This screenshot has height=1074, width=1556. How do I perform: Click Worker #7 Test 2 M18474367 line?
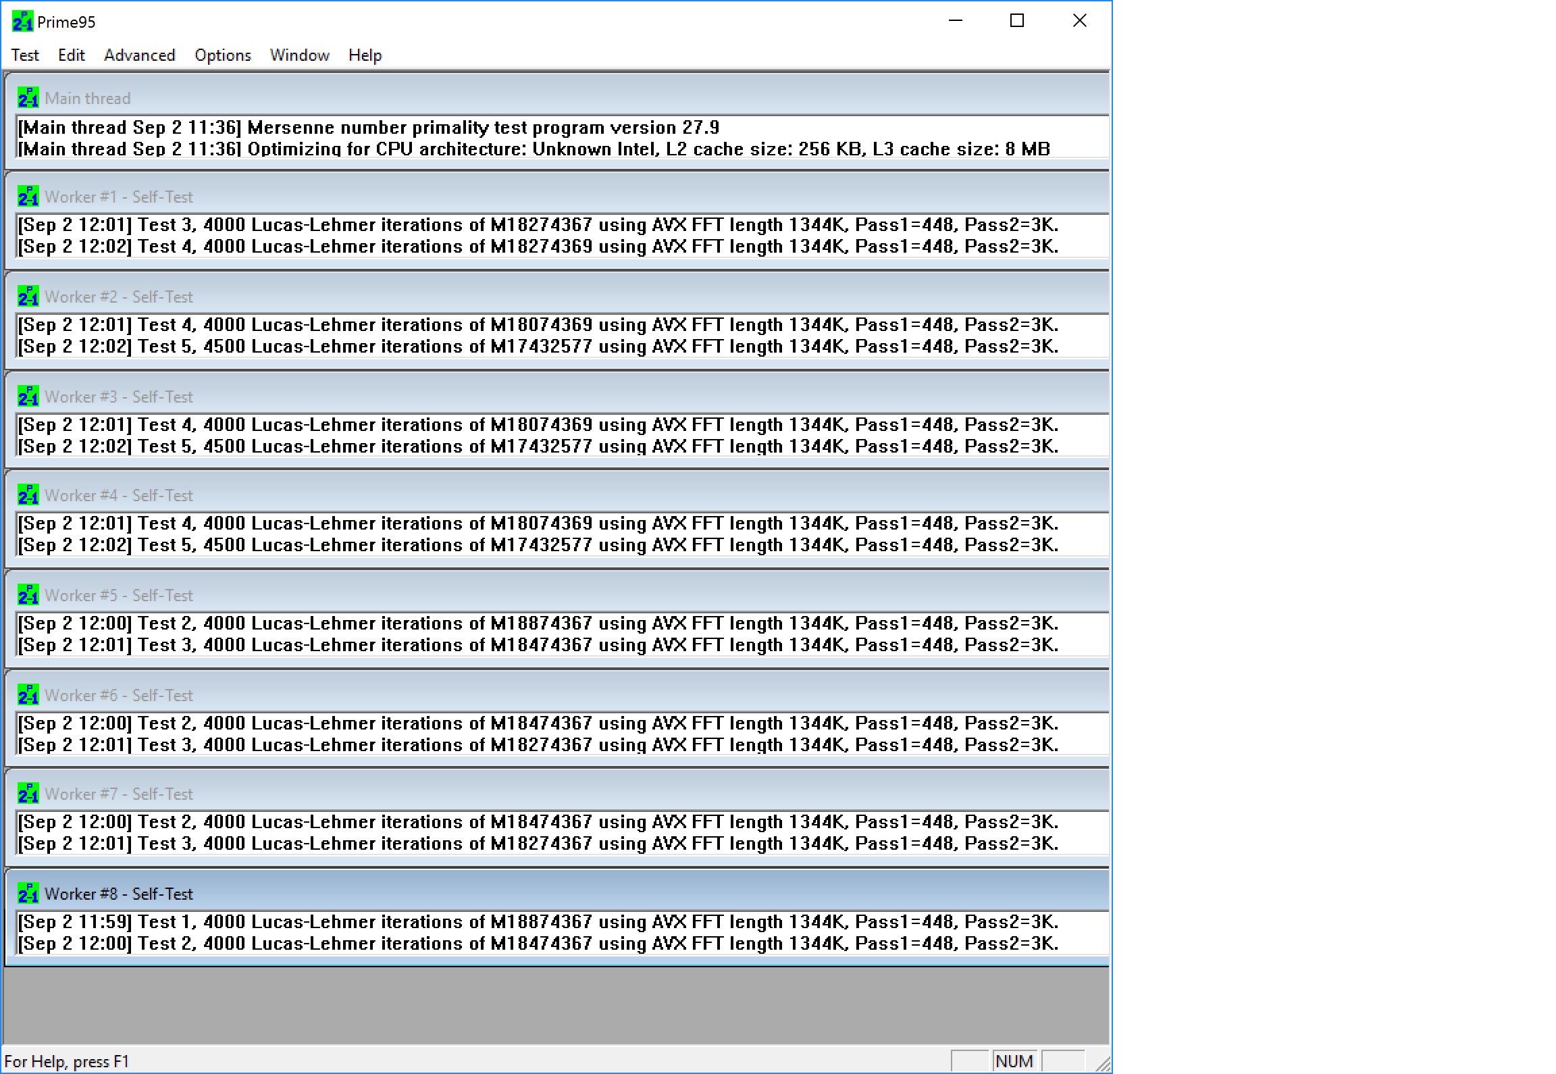pyautogui.click(x=538, y=822)
